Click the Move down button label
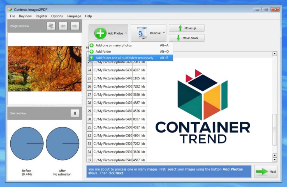This screenshot has height=187, width=287. (190, 38)
